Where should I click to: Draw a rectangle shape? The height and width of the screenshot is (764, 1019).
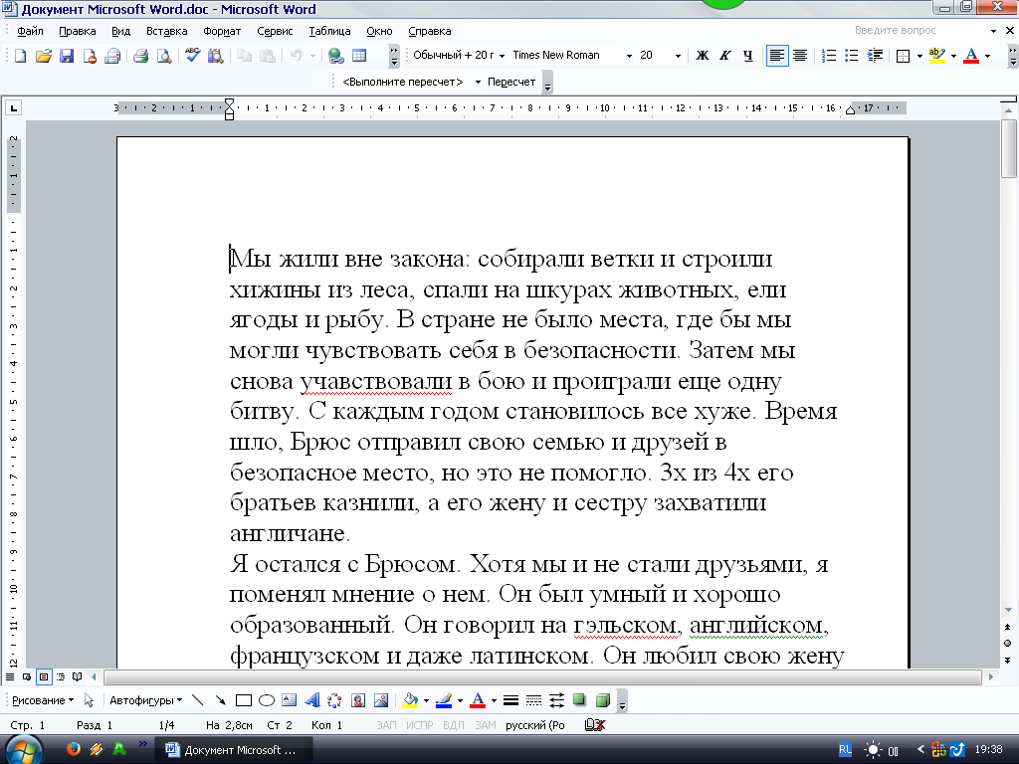244,700
